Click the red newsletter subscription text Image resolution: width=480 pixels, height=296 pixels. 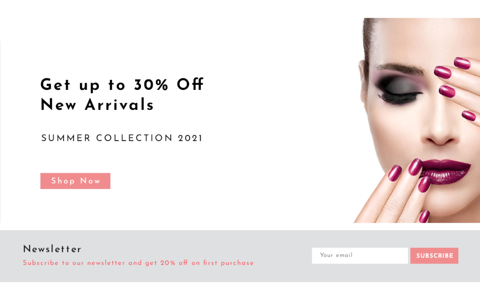pos(138,263)
